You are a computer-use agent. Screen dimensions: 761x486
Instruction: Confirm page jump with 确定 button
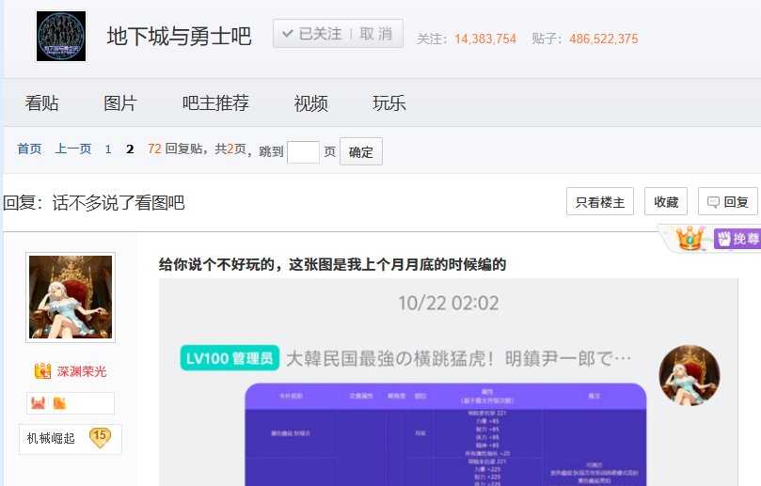coord(361,151)
